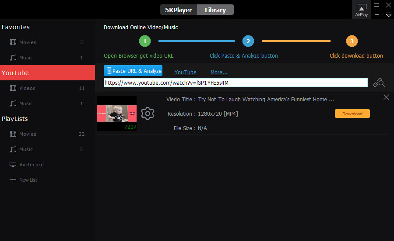Click the File Size N/A text
The image size is (394, 241).
point(190,128)
